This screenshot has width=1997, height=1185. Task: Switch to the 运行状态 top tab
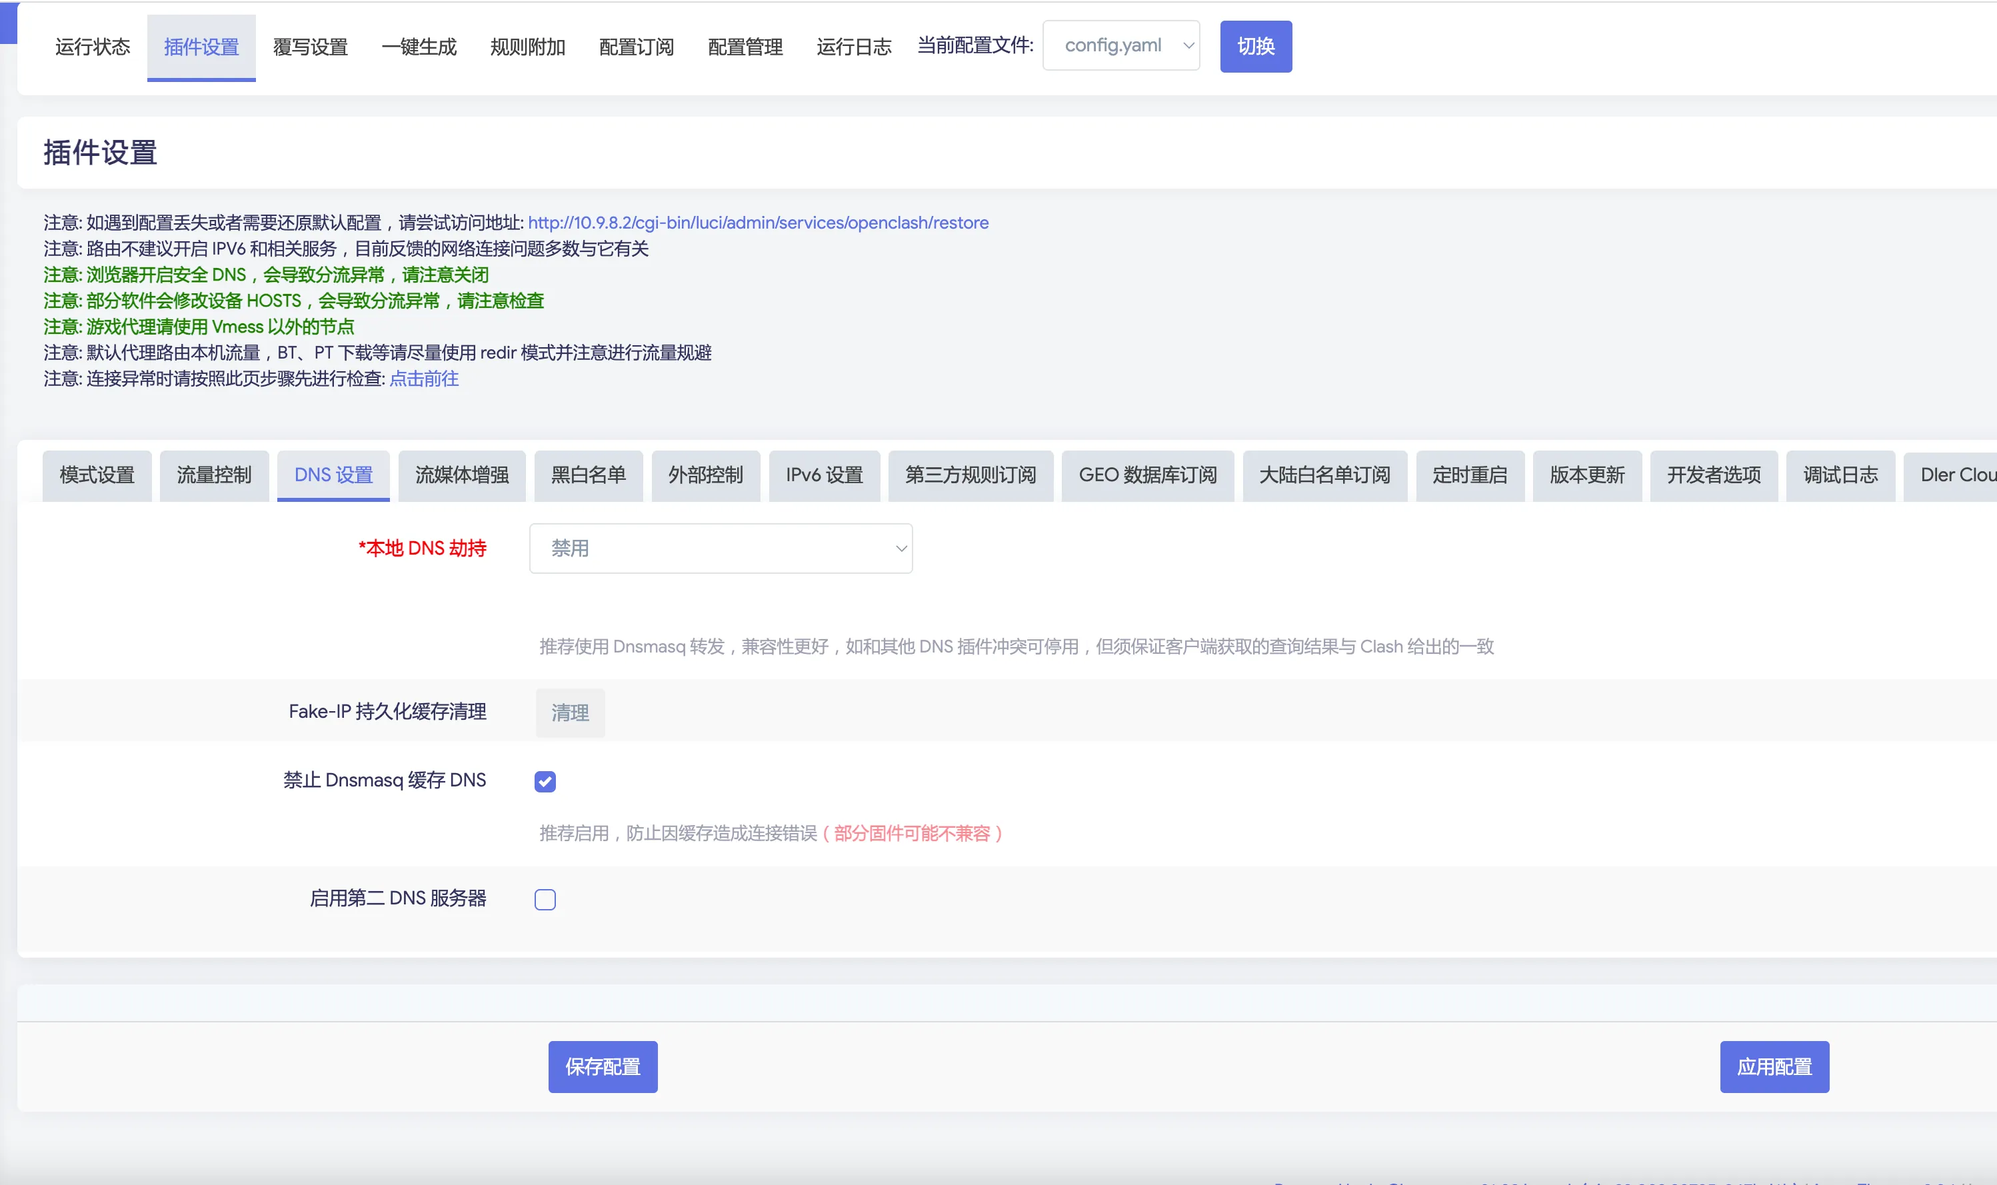tap(92, 47)
